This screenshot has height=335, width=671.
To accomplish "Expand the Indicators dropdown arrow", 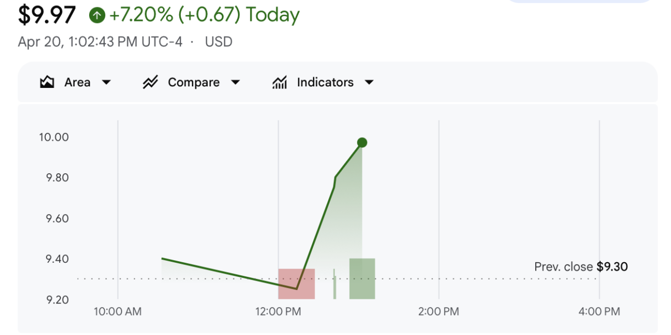I will 369,82.
